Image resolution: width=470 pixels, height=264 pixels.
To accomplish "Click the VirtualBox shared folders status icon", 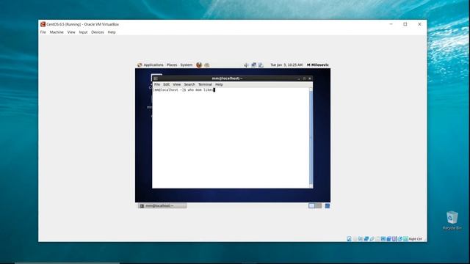I will tap(377, 239).
